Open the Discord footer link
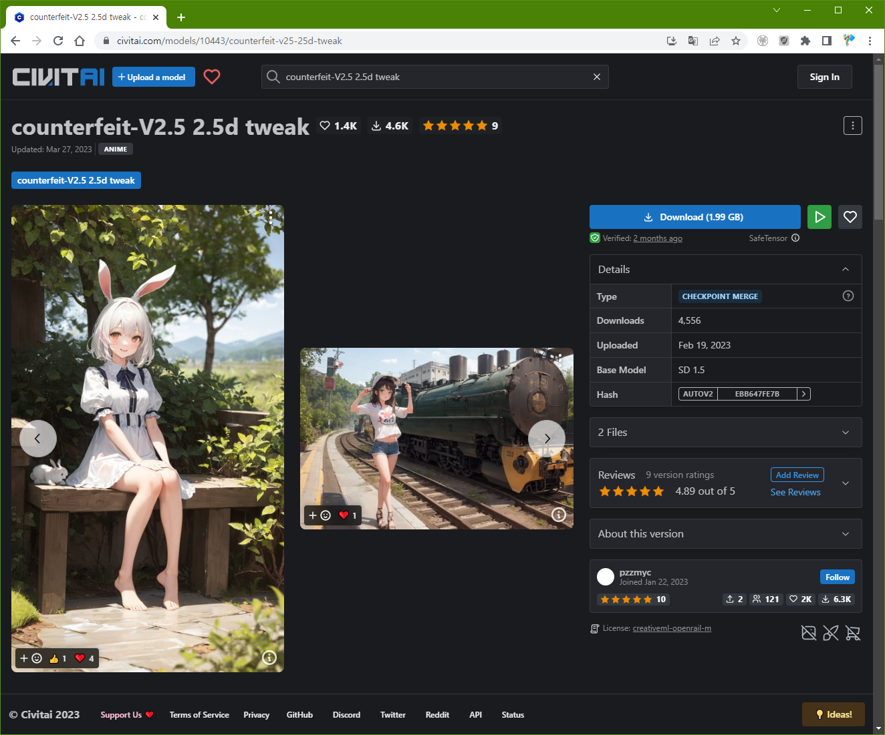Viewport: 885px width, 735px height. [x=346, y=714]
